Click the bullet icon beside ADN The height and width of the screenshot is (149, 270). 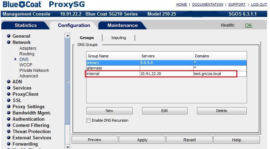tap(9, 82)
